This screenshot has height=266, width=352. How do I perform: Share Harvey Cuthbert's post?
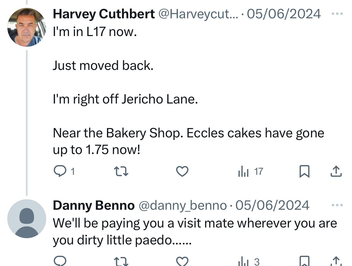pos(336,172)
